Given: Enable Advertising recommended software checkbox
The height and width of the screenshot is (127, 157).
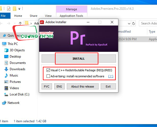Looking at the screenshot, I should pos(48,76).
